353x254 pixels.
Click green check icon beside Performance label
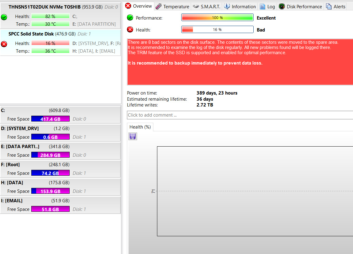[x=130, y=17]
